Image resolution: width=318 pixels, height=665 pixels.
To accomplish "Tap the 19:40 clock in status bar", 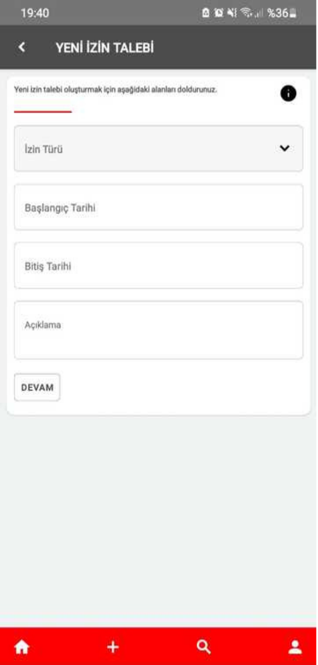I will pos(35,13).
